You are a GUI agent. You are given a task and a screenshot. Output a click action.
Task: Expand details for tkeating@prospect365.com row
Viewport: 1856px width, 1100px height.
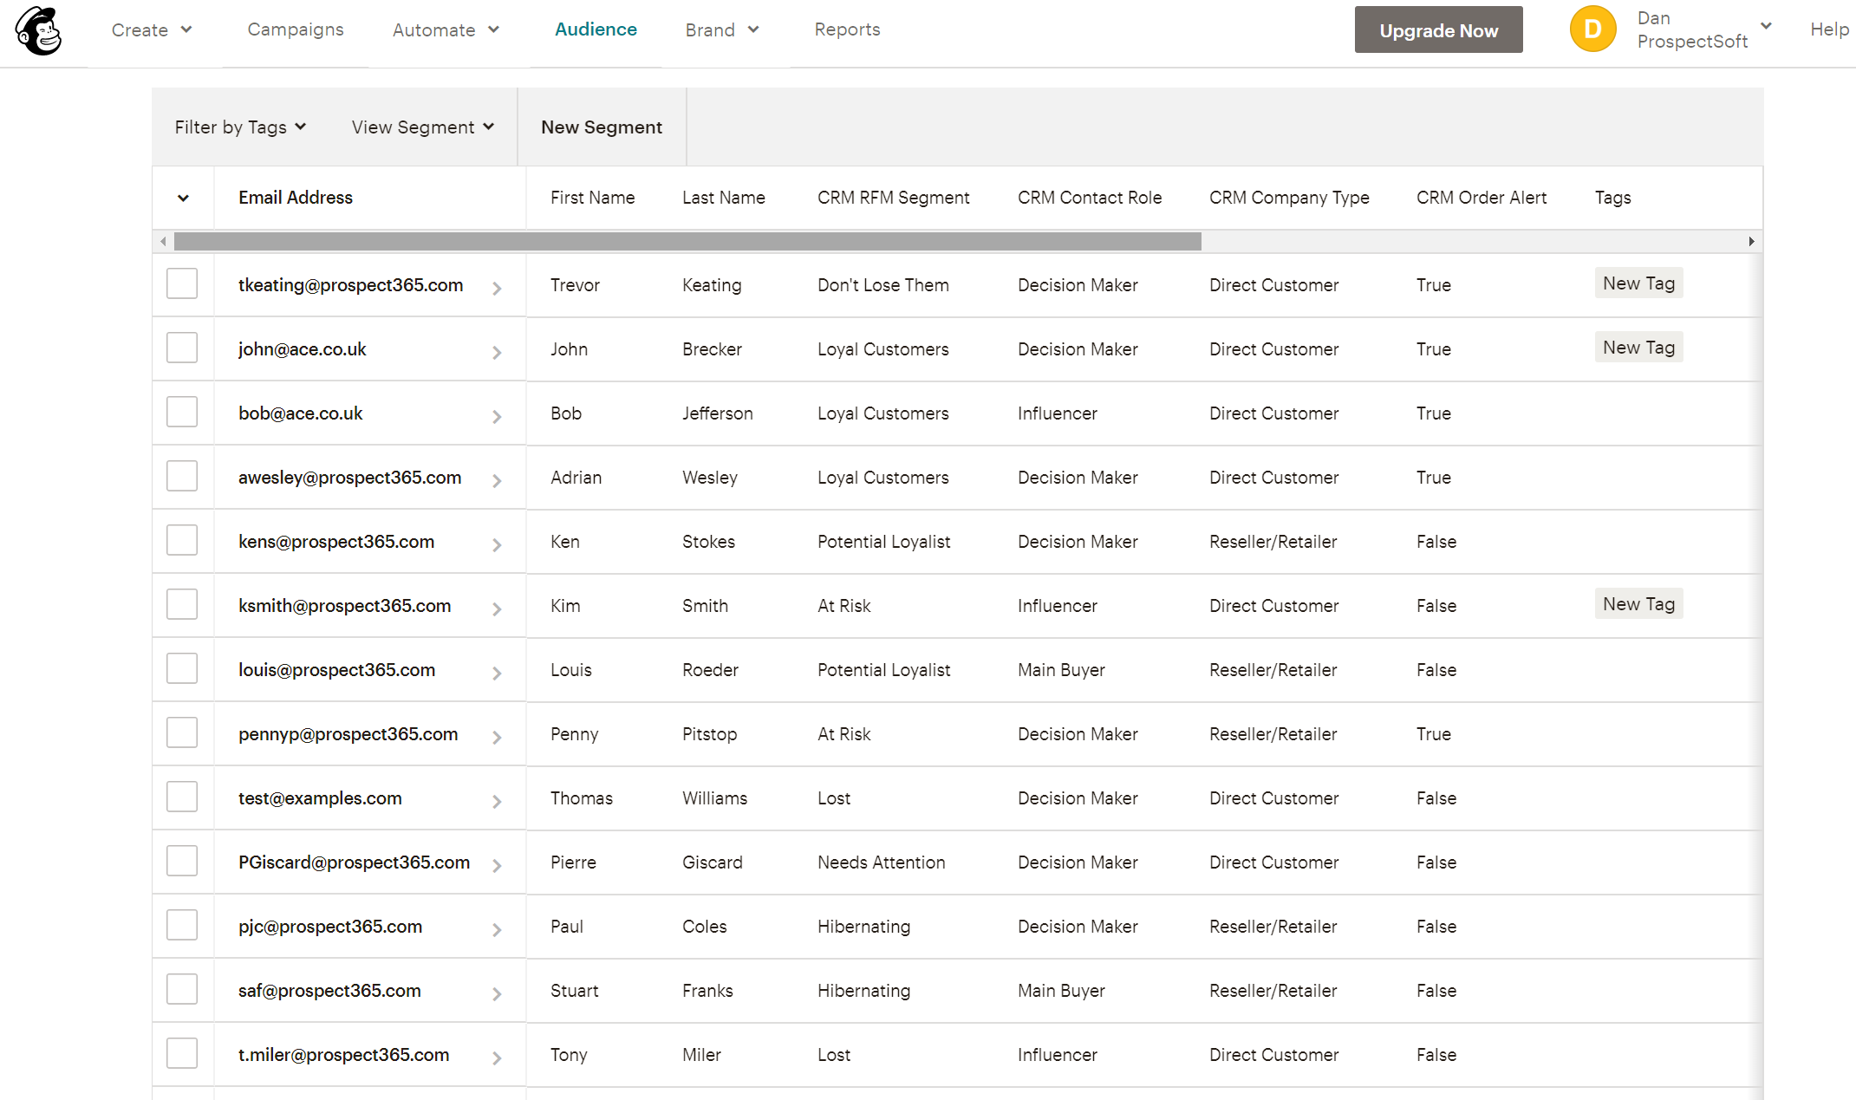coord(497,285)
